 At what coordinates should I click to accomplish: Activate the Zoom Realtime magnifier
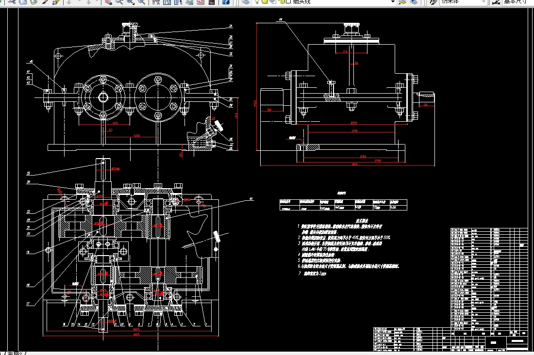tap(119, 2)
